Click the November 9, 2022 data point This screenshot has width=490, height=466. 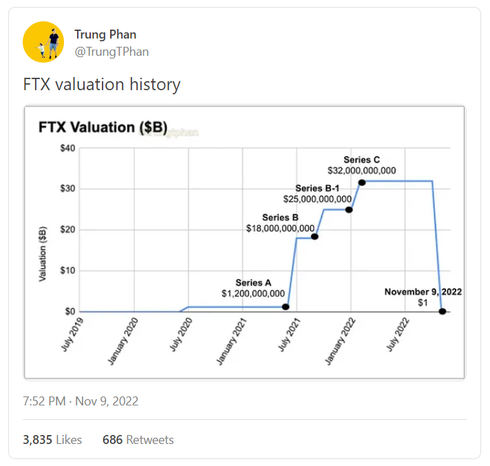tap(442, 311)
